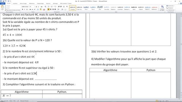The width and height of the screenshot is (182, 102).
Task: Click the Shading paint bucket icon
Action: pyautogui.click(x=62, y=9)
